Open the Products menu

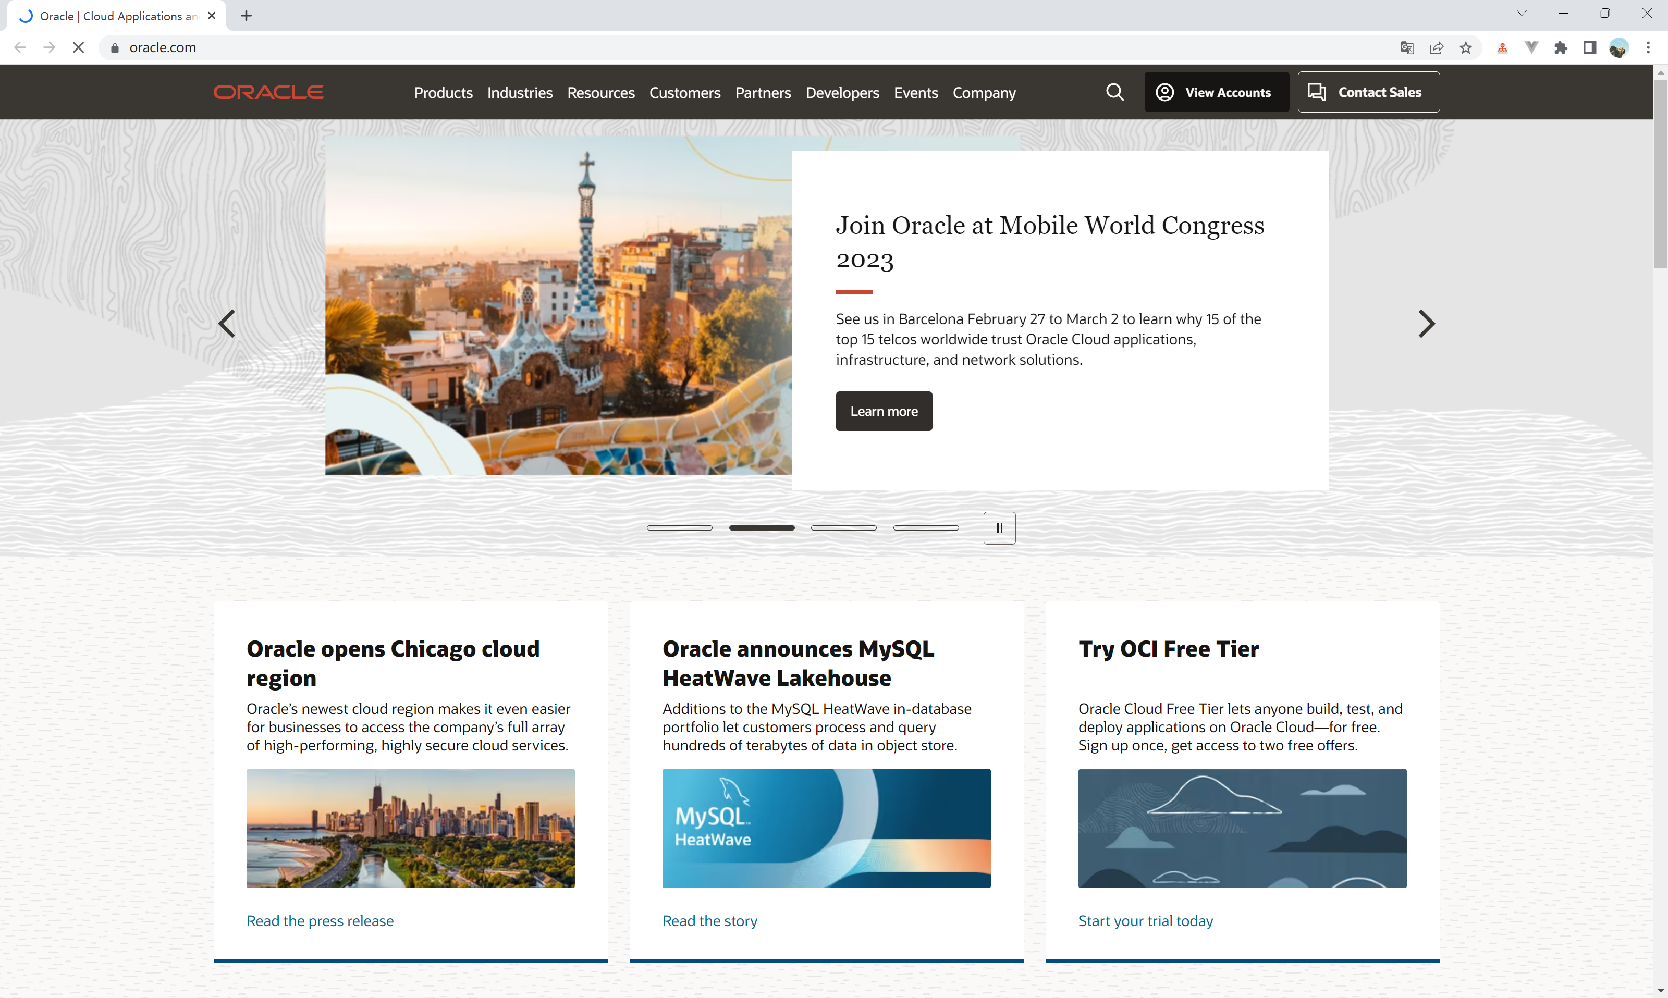point(443,93)
